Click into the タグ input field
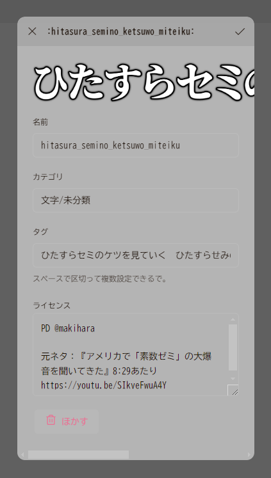Viewport: 271px width, 478px height. coord(136,255)
